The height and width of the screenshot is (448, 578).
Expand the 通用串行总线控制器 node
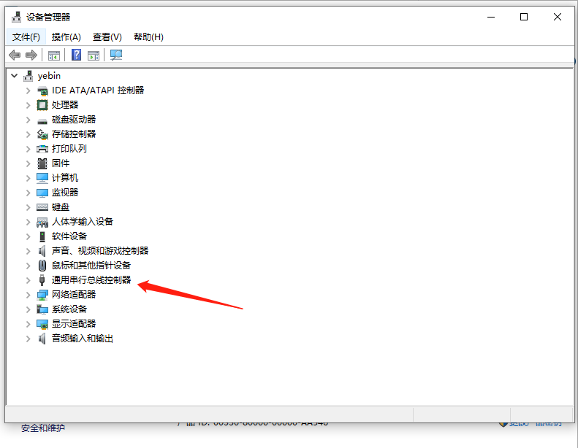[x=28, y=280]
